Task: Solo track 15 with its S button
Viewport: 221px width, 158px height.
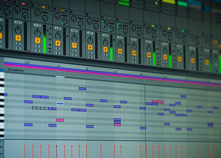Action: pos(120,56)
